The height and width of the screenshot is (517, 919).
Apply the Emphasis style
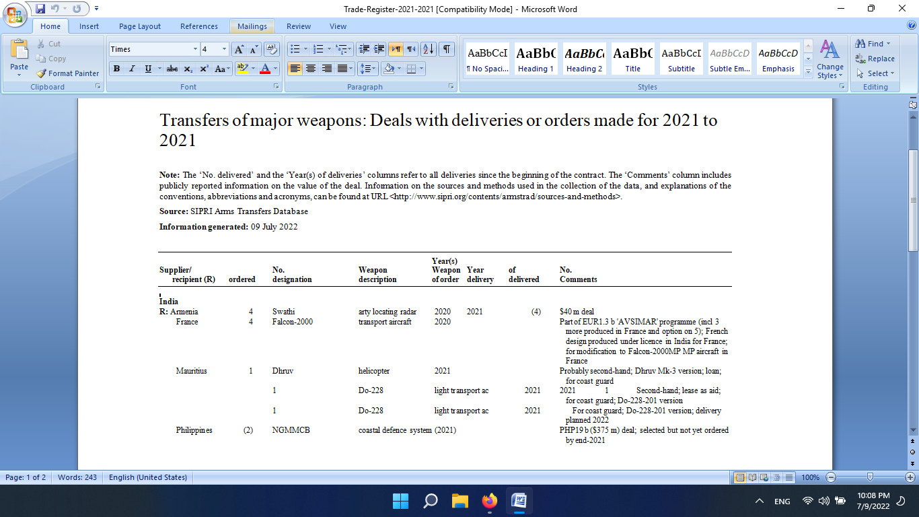(x=778, y=59)
